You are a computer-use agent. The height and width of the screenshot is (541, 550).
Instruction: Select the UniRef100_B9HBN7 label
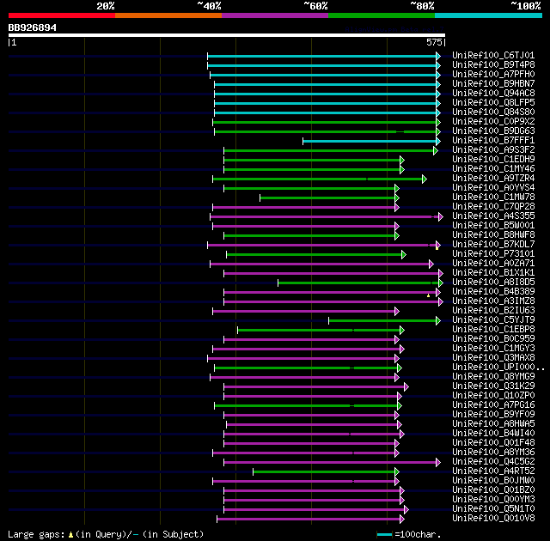493,84
